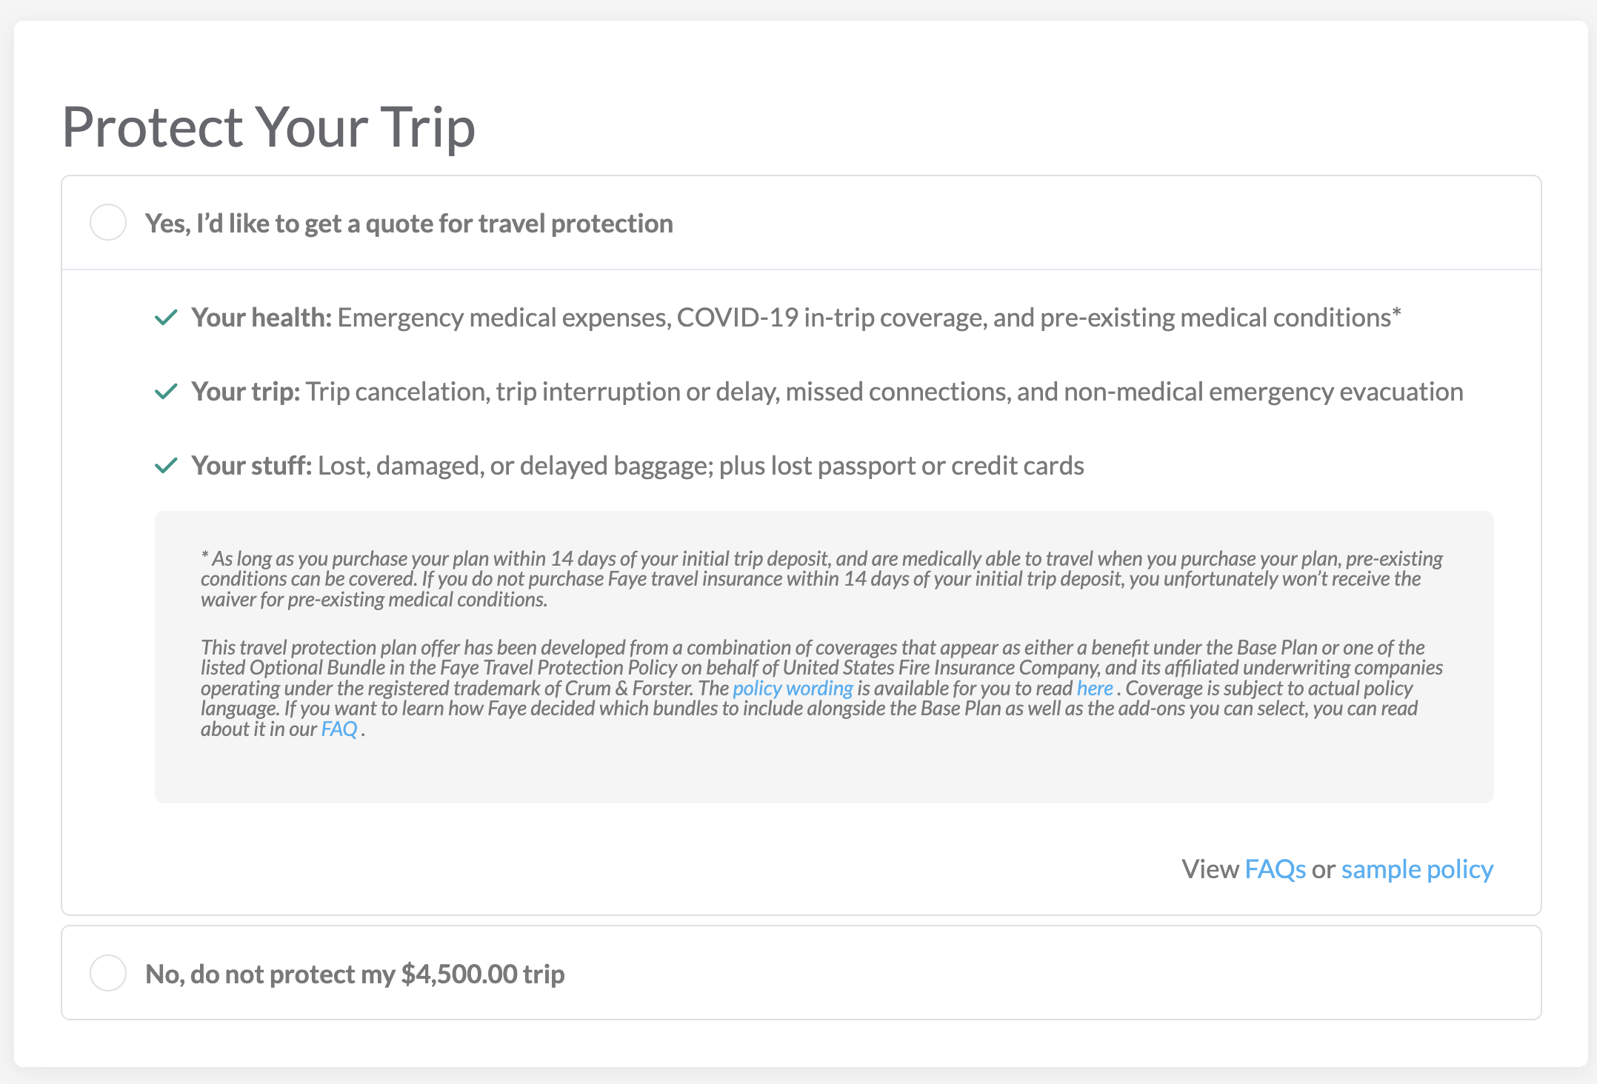The width and height of the screenshot is (1597, 1084).
Task: View the FAQs link next to sample policy
Action: coord(1275,869)
